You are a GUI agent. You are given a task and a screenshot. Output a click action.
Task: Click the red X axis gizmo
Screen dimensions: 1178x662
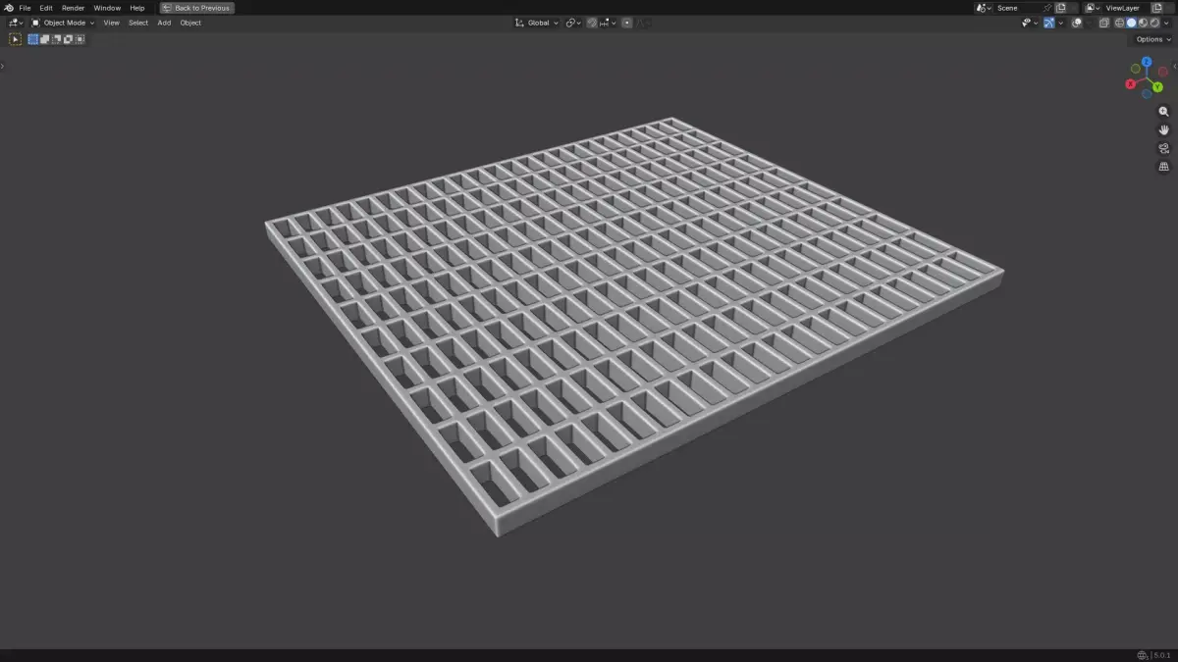pos(1131,84)
